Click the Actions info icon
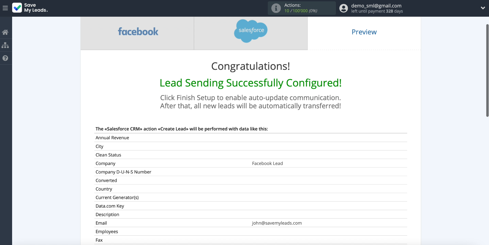489x245 pixels. coord(276,8)
